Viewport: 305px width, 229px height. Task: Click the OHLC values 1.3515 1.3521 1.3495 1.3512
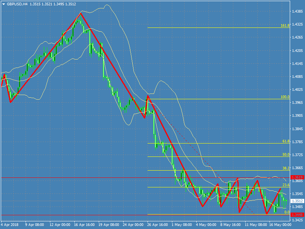[x=53, y=4]
